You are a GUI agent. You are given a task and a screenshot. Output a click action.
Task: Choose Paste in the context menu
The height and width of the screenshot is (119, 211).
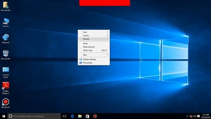94,43
